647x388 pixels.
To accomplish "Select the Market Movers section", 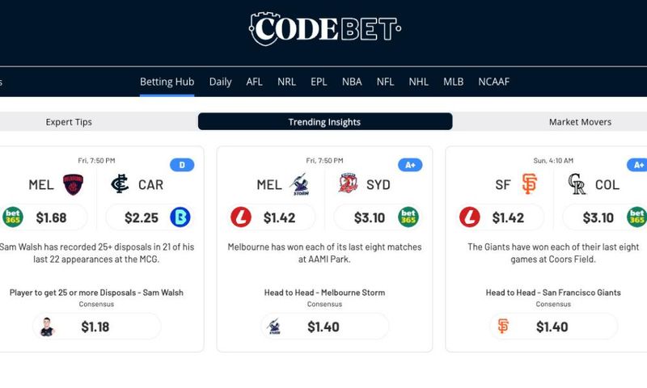I will 580,121.
